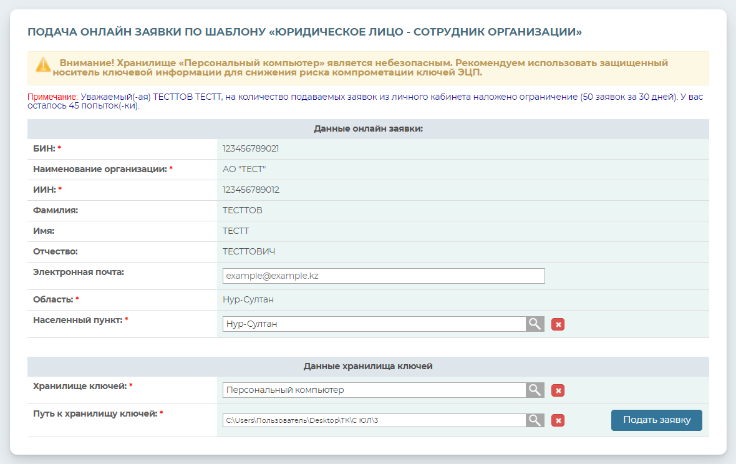Screen dimensions: 736x464
Task: Click the patronymic value ТЕСТТОВИЧ
Action: click(x=249, y=251)
